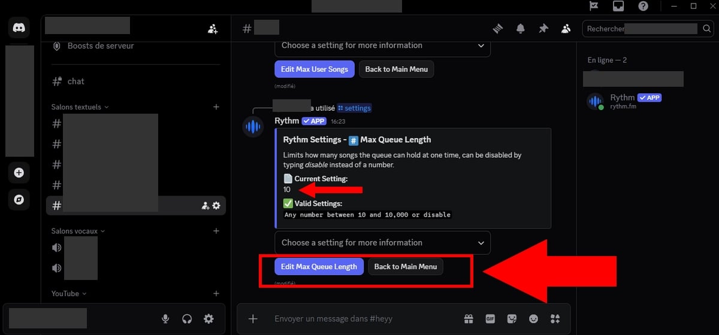Collapse the Salons vocaux category
Screen dimensions: 719x335
coord(77,231)
